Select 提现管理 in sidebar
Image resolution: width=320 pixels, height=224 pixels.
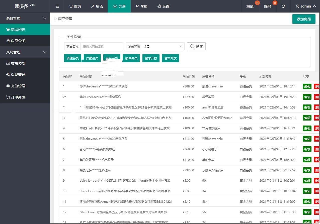[x=25, y=75]
